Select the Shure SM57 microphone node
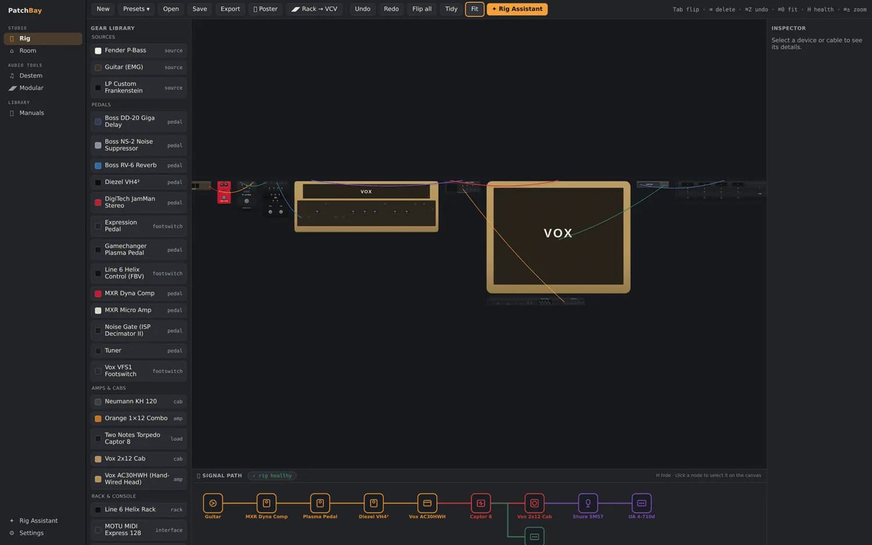872x545 pixels. [588, 503]
